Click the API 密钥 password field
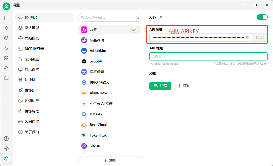 point(200,38)
